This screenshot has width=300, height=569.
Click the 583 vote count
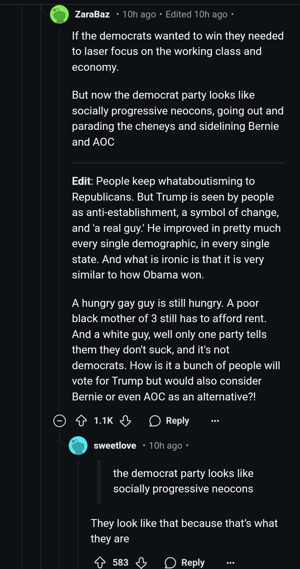pos(120,562)
